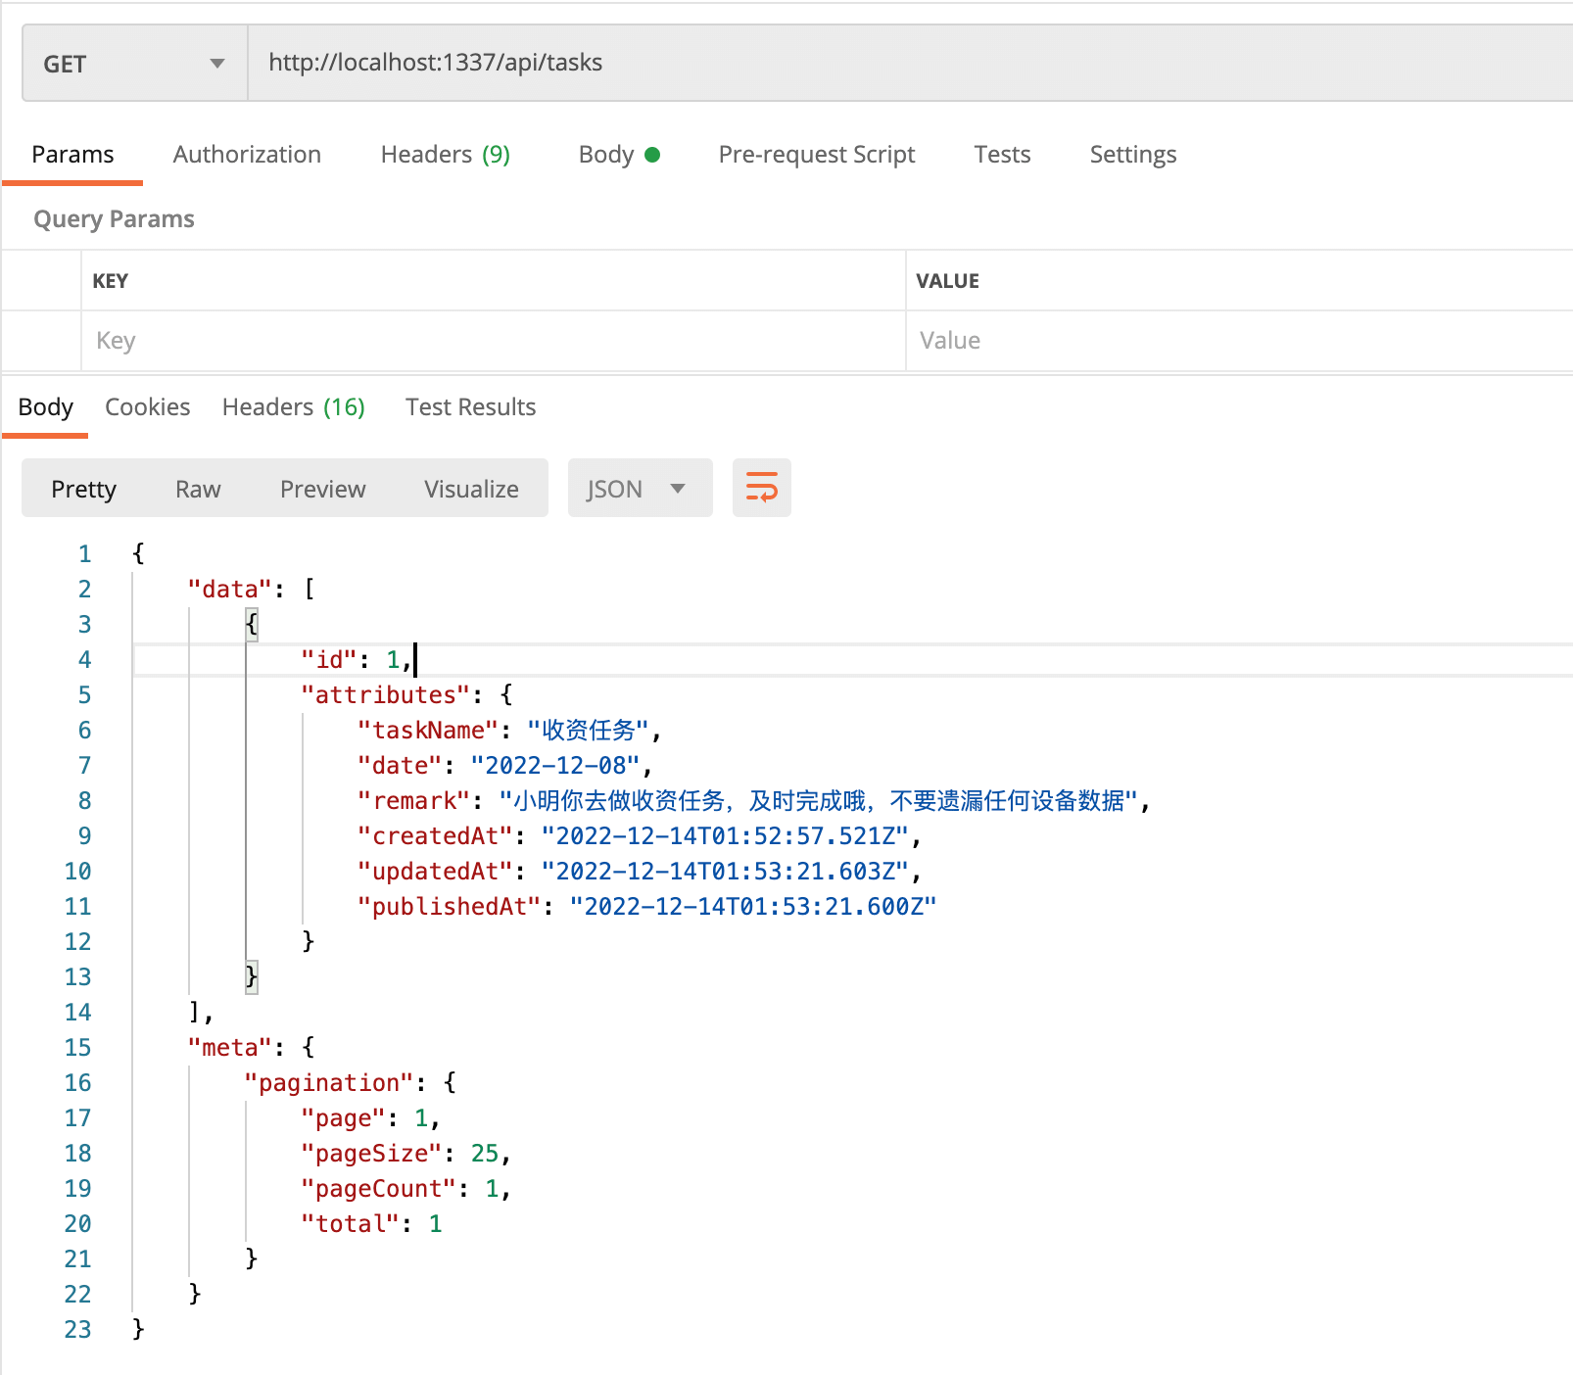Click the date value "2022-12-08"
The height and width of the screenshot is (1375, 1573).
pos(555,766)
